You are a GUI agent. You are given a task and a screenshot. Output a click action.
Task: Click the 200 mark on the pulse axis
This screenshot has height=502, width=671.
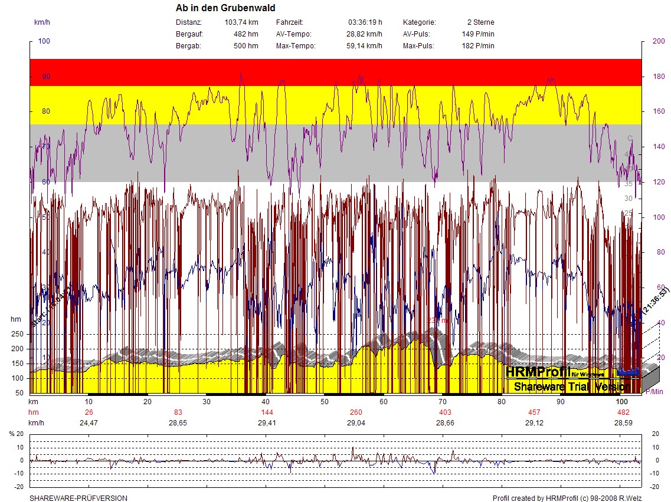pyautogui.click(x=658, y=42)
